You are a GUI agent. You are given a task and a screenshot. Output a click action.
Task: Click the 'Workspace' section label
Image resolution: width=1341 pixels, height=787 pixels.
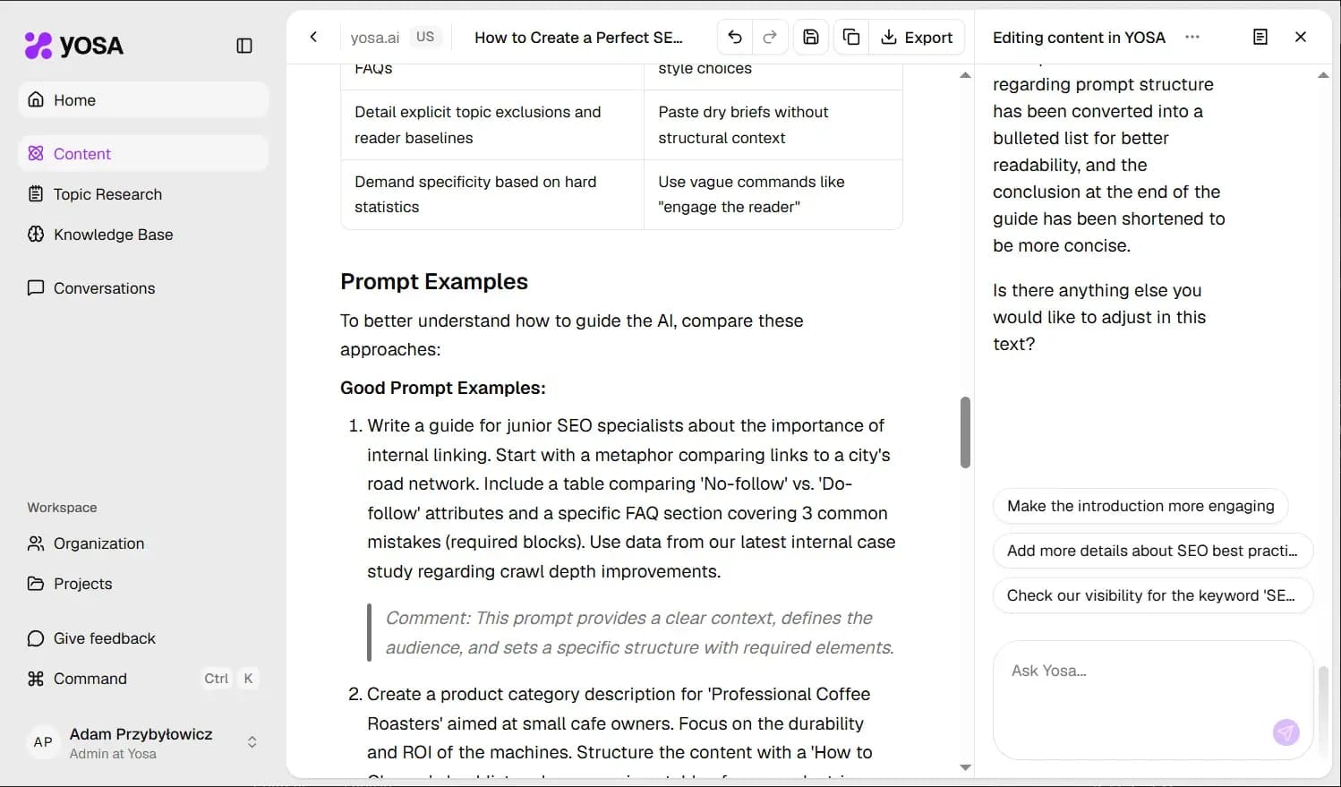62,508
